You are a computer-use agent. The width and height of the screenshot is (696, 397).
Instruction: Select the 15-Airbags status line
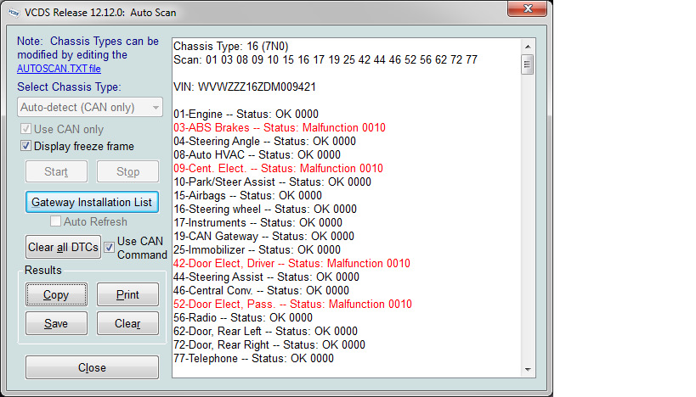[247, 195]
